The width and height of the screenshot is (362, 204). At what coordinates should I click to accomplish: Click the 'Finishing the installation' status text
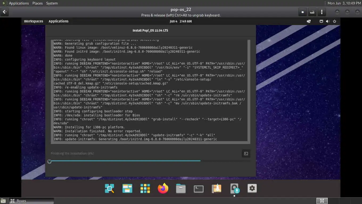[x=72, y=154]
